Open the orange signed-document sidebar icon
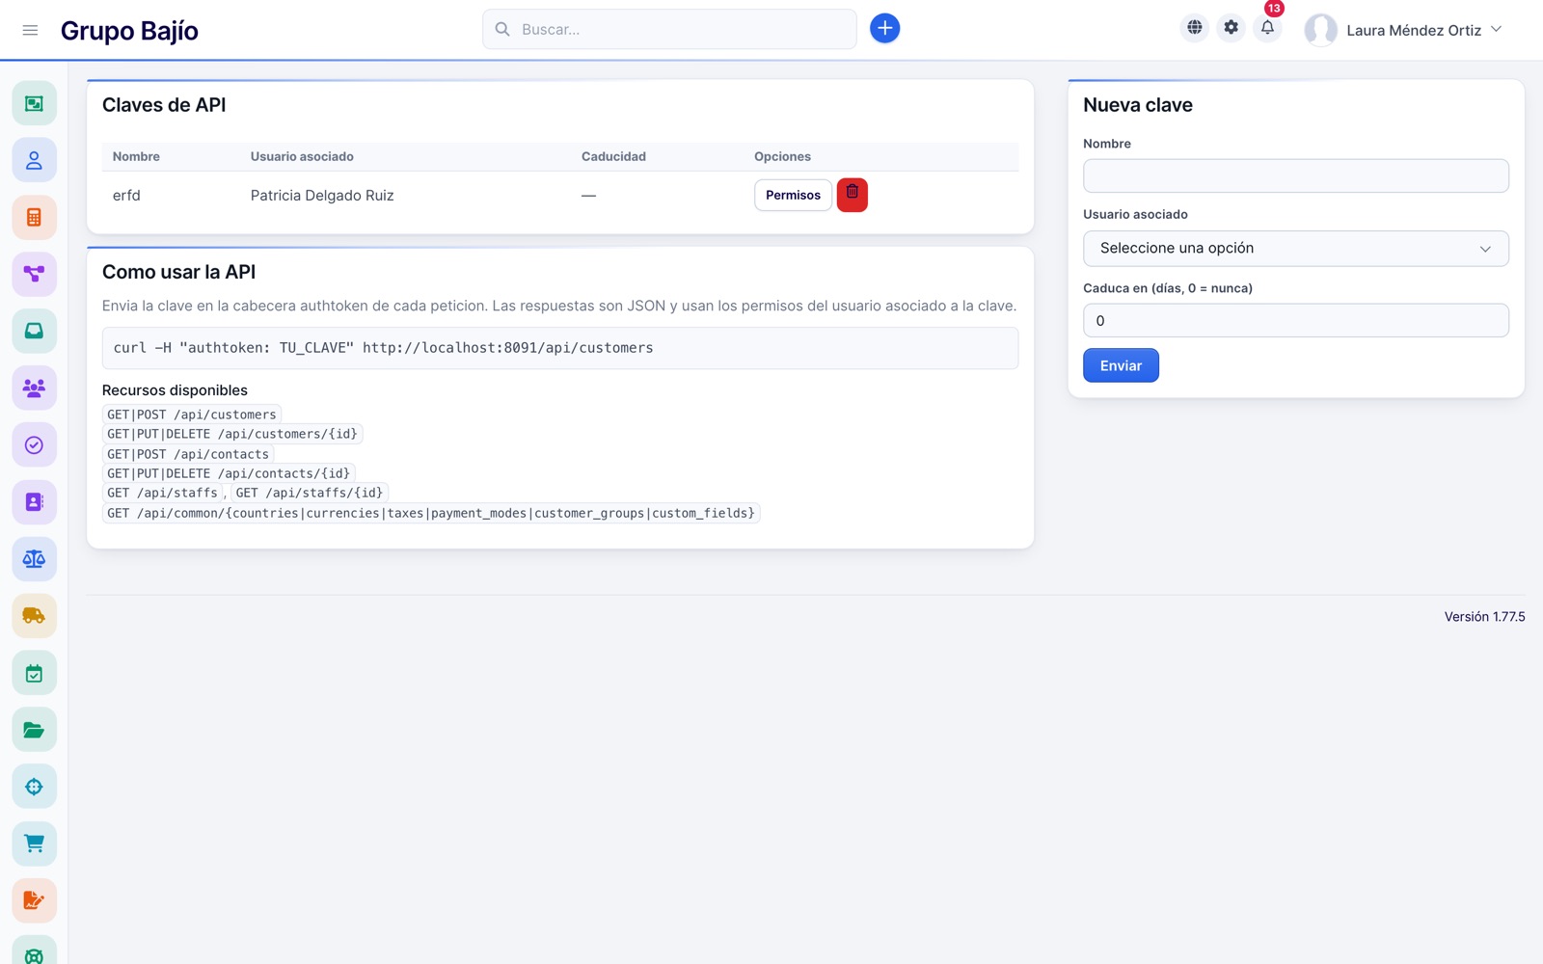 pyautogui.click(x=34, y=900)
